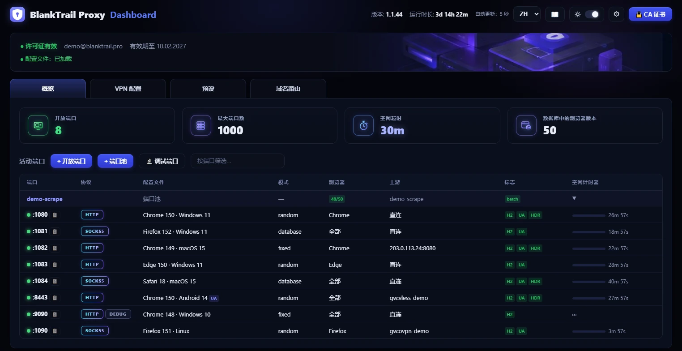Copy port :8443 with clipboard icon
Image resolution: width=682 pixels, height=351 pixels.
tap(55, 298)
